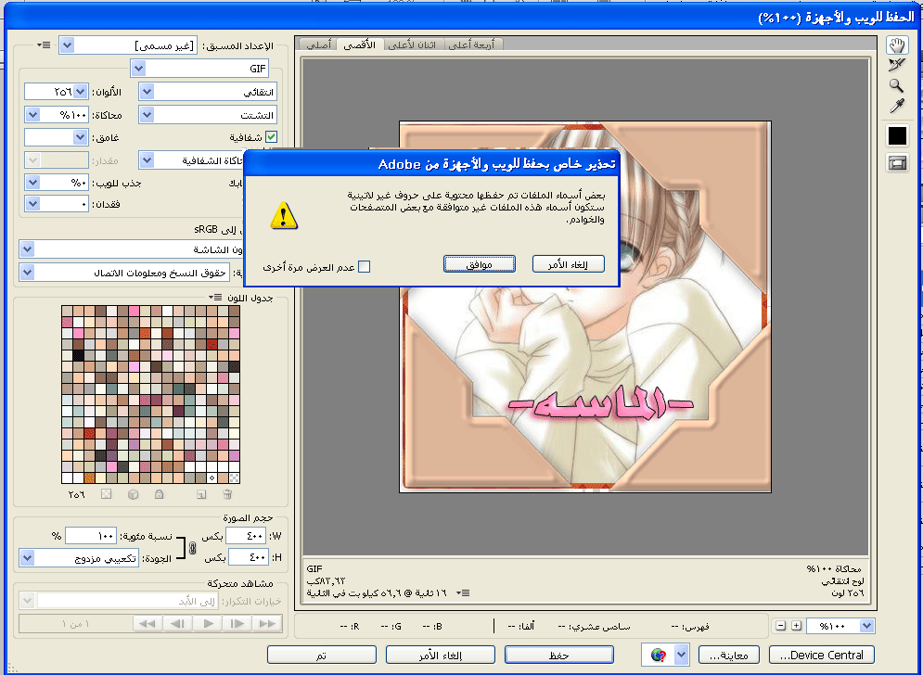The width and height of the screenshot is (923, 675).
Task: Expand the الألوان (colors) dropdown
Action: coord(80,92)
